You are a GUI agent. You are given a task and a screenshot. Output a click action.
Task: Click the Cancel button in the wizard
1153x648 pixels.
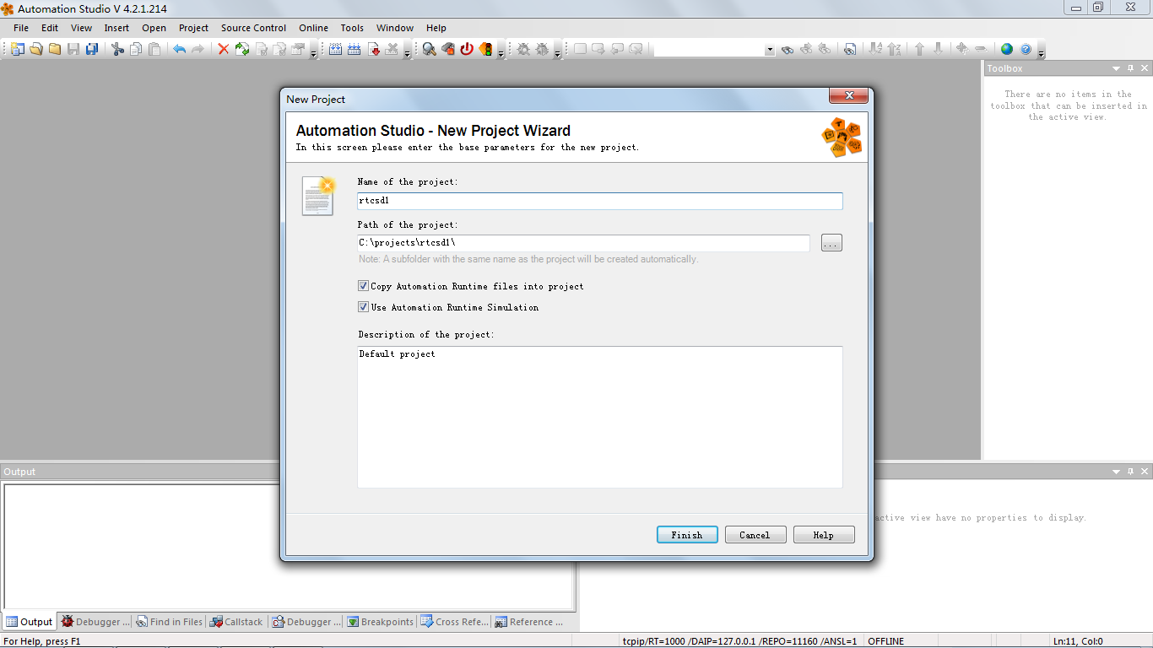click(755, 535)
